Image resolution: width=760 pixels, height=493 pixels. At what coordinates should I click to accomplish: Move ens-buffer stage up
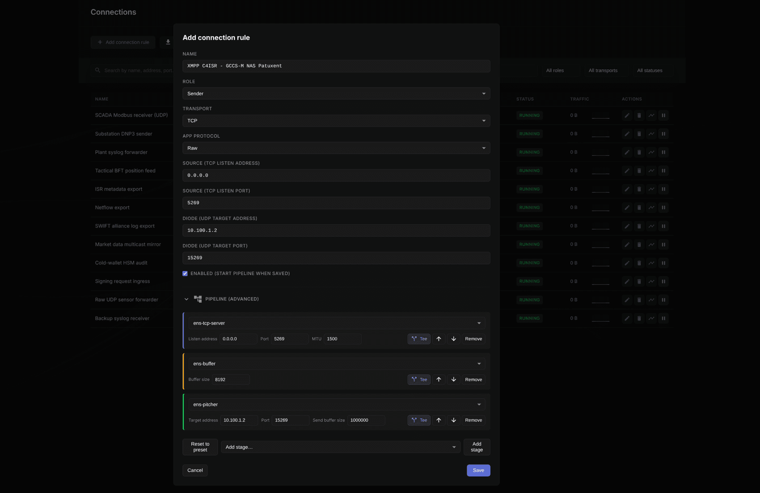[x=439, y=380]
